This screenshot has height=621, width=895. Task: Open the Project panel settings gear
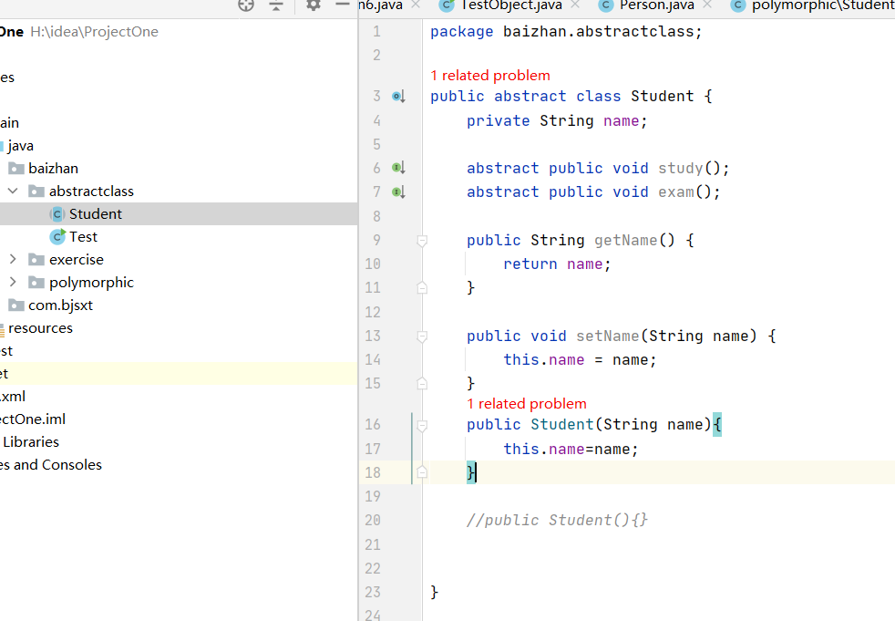[x=314, y=5]
